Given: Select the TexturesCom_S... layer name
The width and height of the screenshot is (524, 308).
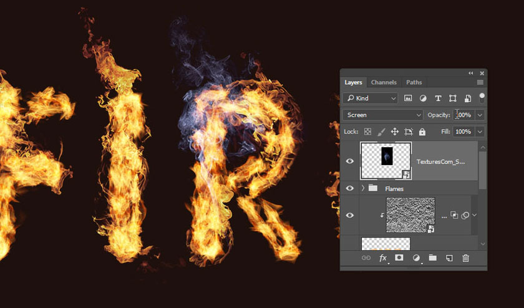Looking at the screenshot, I should coord(440,161).
